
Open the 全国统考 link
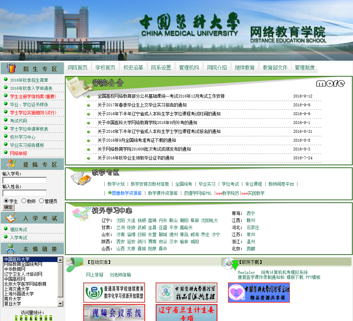coord(184,184)
